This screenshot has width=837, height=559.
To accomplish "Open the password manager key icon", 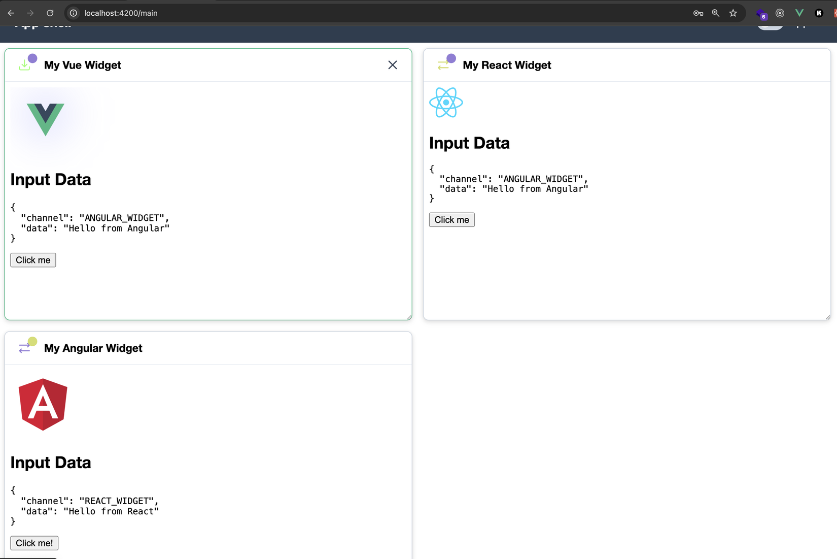I will coord(698,13).
